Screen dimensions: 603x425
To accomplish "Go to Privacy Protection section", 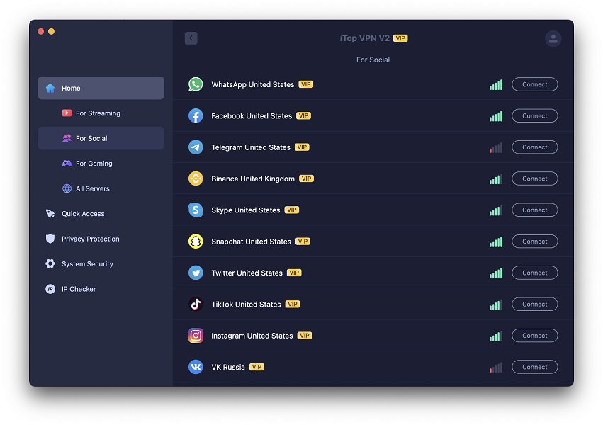I will (x=101, y=239).
